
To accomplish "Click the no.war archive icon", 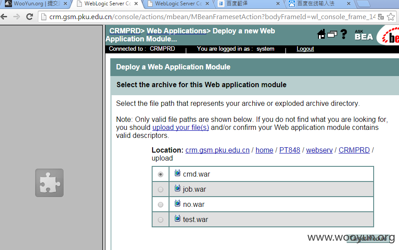I will pos(177,203).
